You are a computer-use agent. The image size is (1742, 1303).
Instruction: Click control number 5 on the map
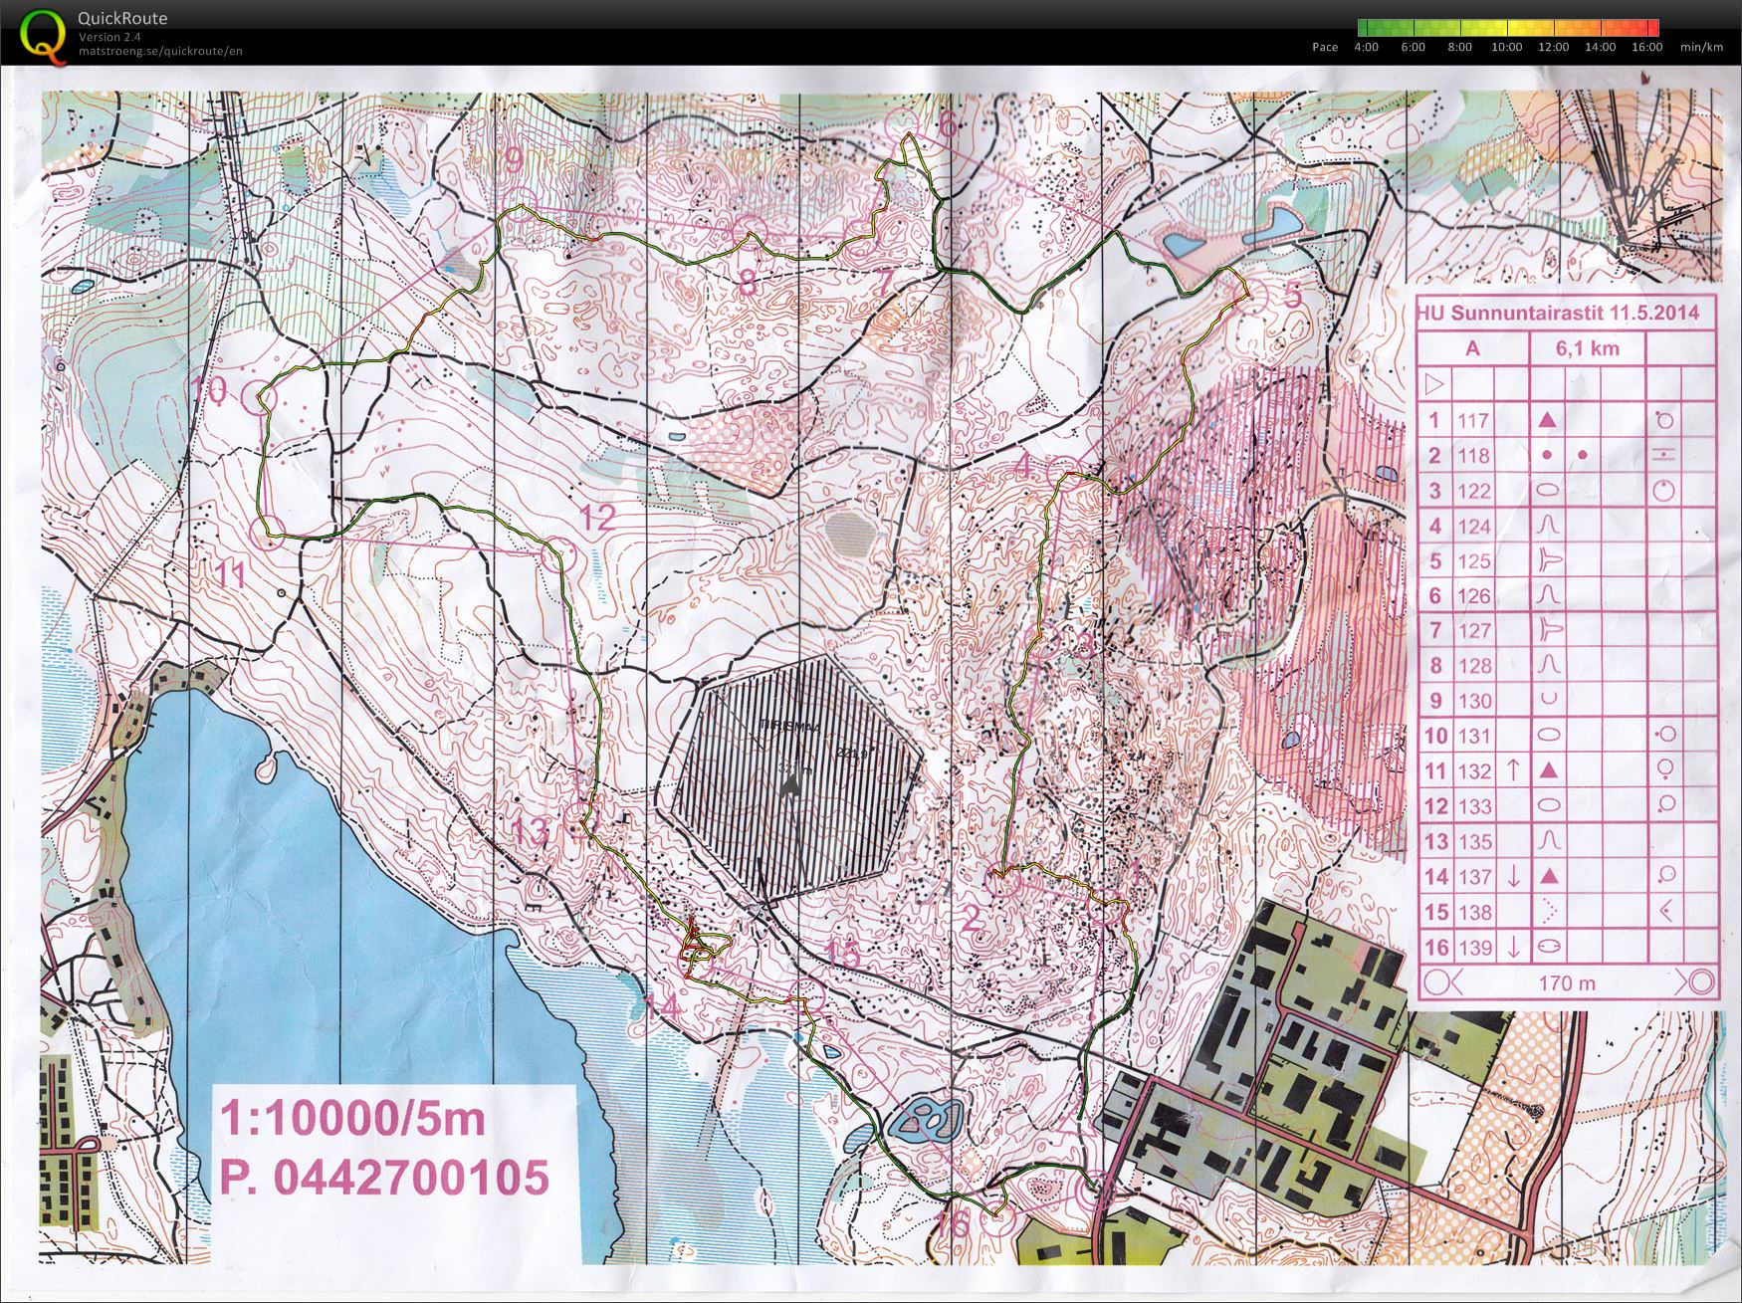pyautogui.click(x=1292, y=295)
